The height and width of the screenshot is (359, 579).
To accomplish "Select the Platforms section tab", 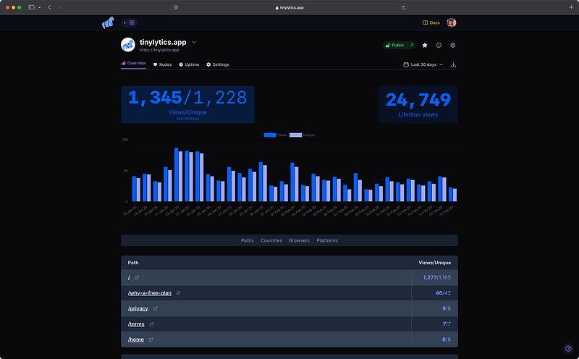I will pos(327,240).
